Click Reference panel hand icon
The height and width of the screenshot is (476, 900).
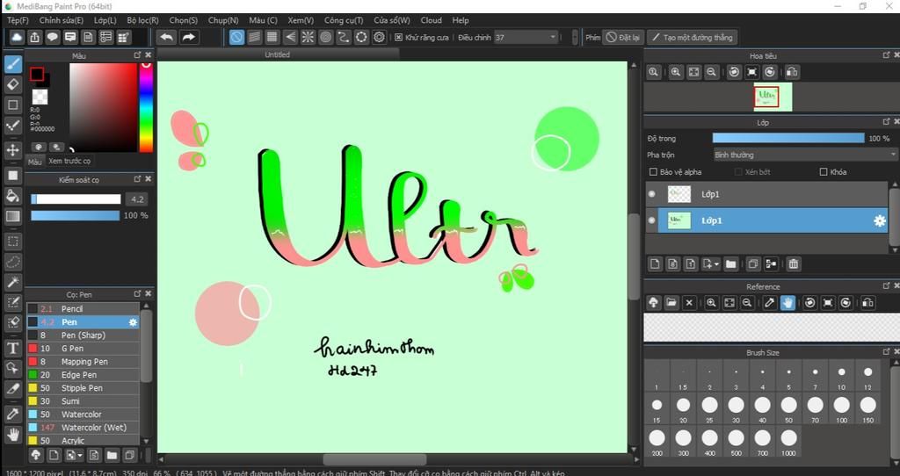(x=787, y=303)
